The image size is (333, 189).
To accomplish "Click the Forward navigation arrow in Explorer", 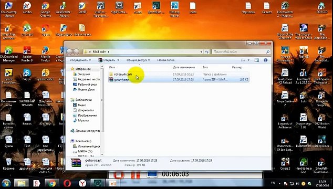I will (76, 51).
